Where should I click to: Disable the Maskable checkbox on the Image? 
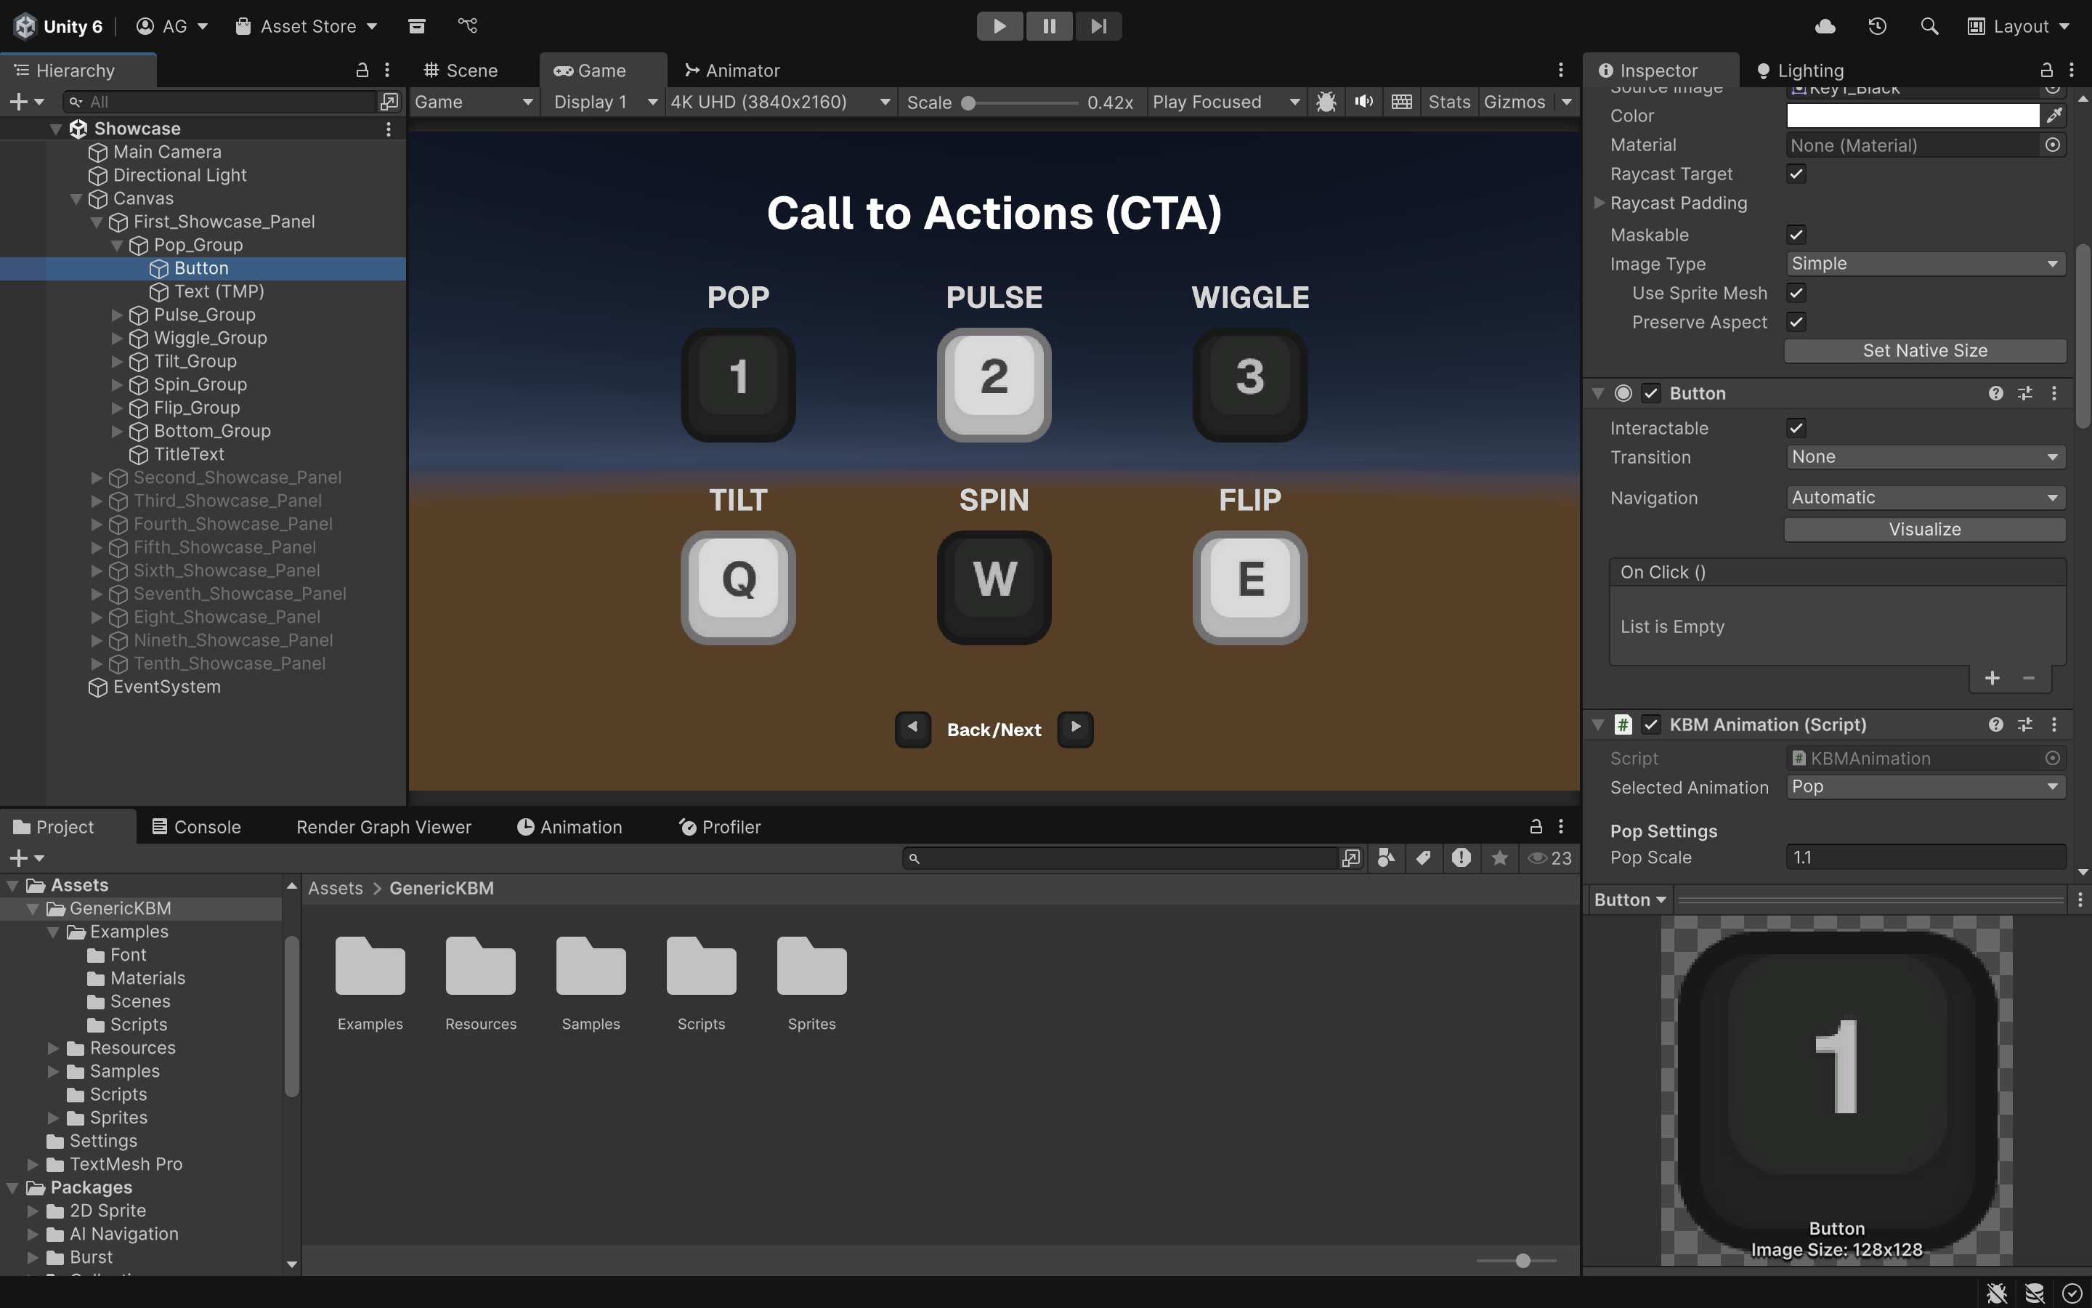1796,235
